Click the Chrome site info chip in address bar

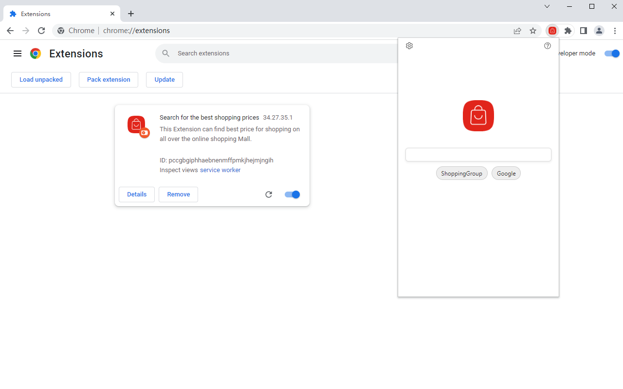[x=76, y=31]
